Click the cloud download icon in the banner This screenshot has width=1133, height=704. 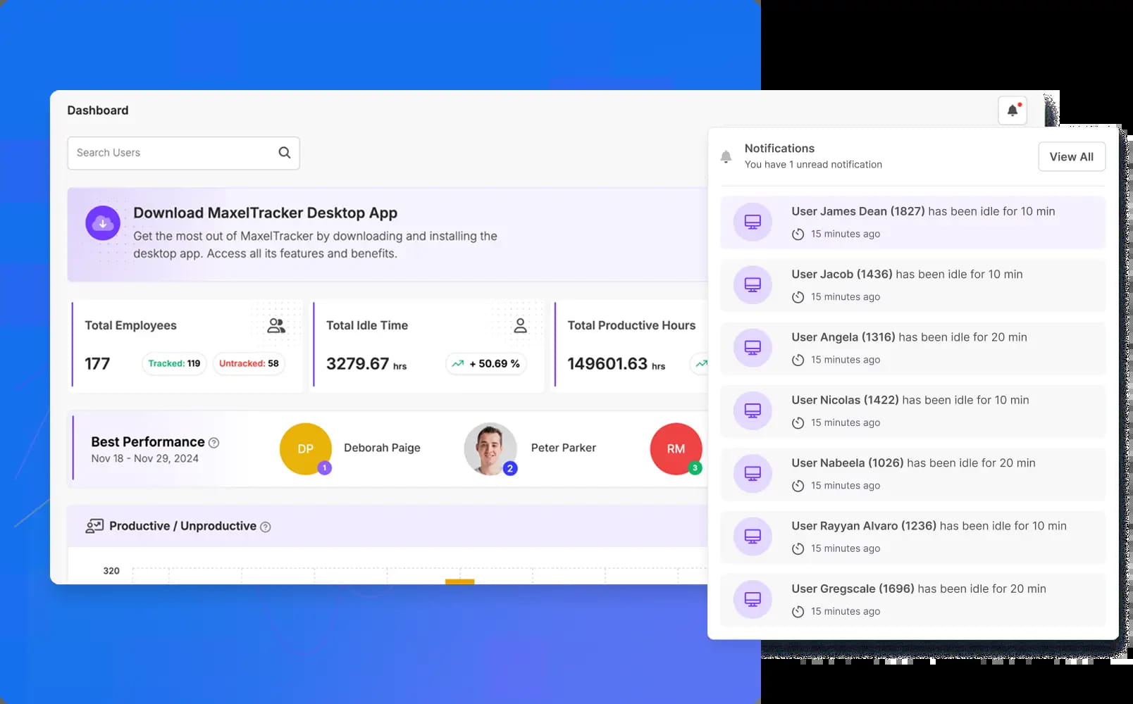click(103, 222)
